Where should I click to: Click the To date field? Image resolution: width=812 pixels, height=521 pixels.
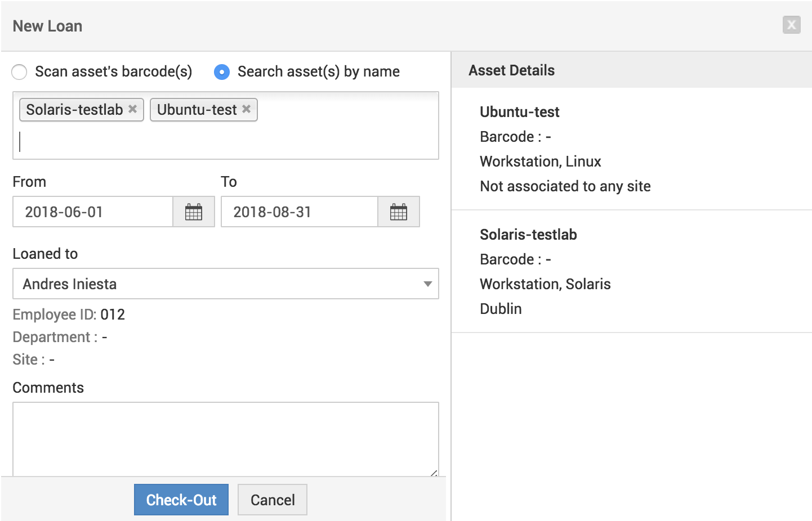coord(299,212)
